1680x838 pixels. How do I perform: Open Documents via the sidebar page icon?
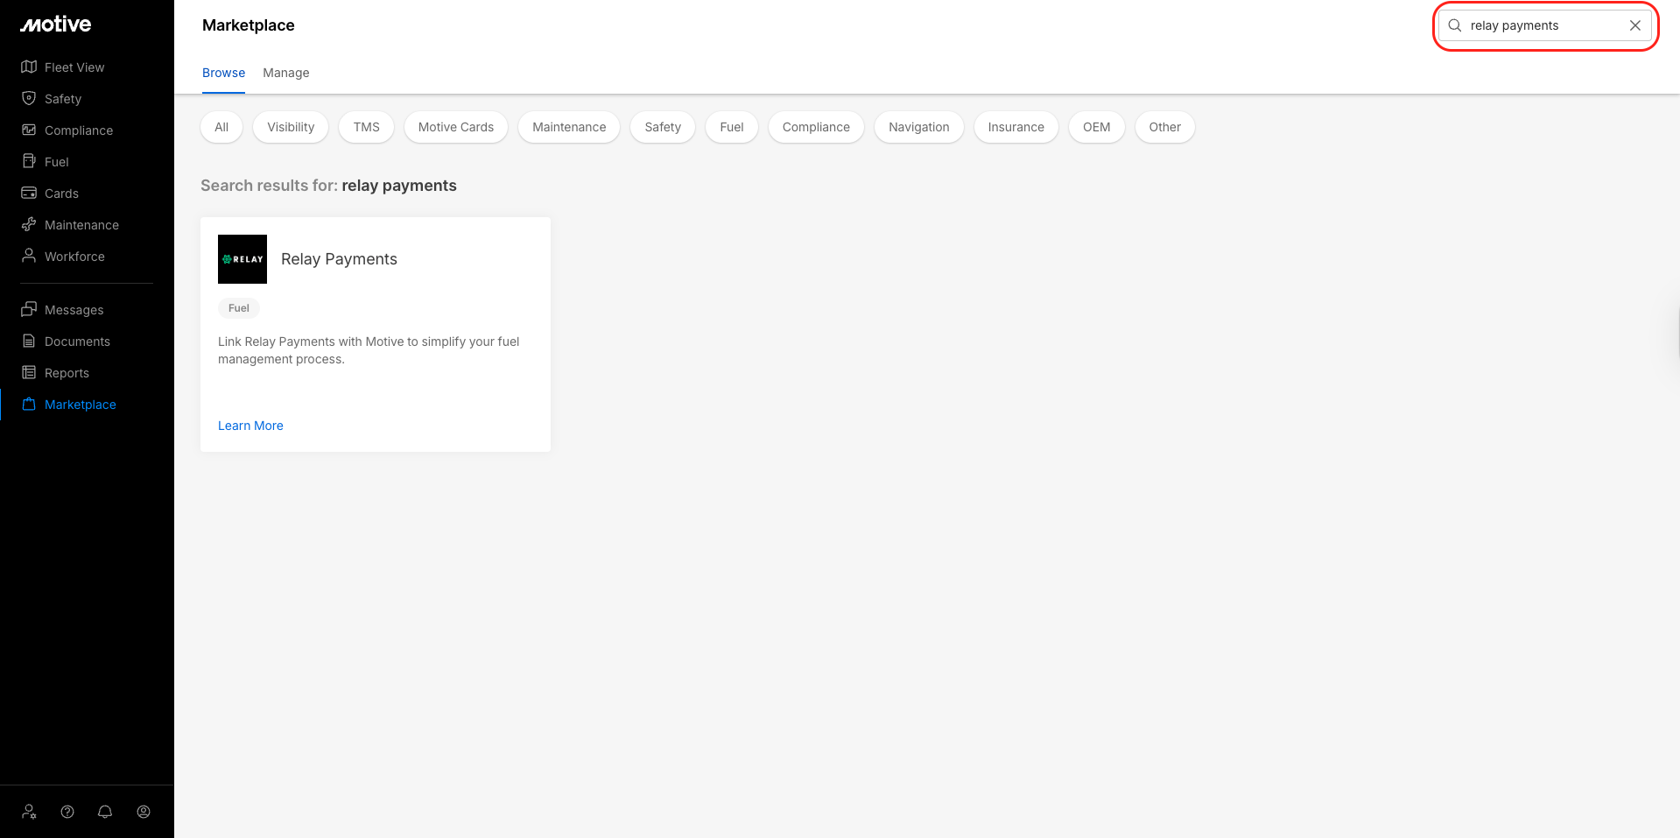29,342
